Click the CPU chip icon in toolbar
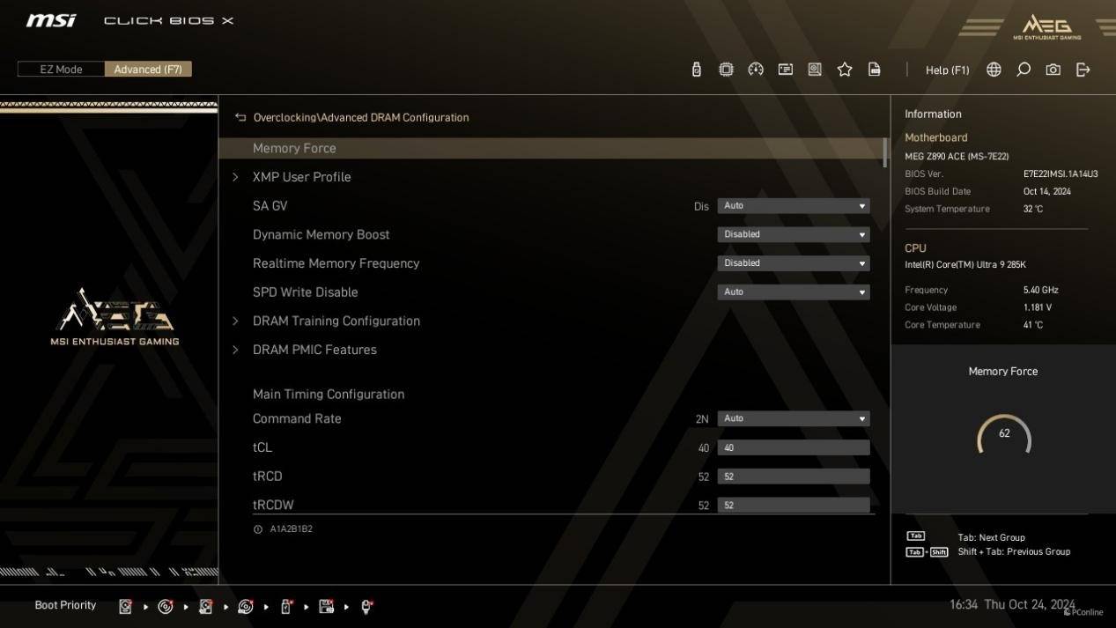The height and width of the screenshot is (628, 1116). 726,70
